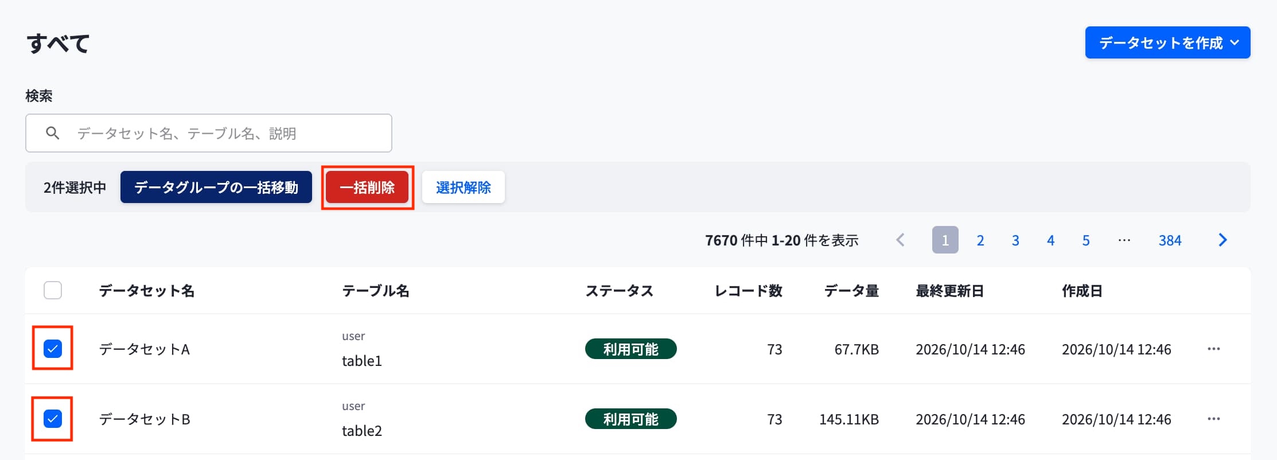
Task: Go to page 5
Action: point(1086,240)
